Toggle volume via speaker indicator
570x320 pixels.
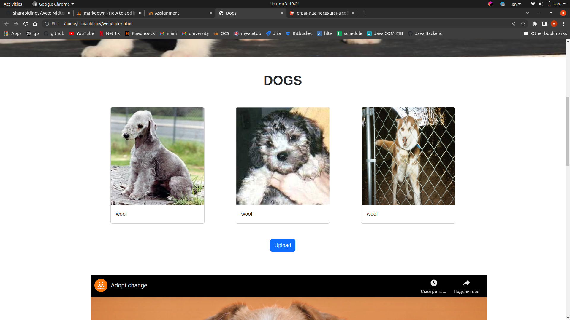(x=541, y=4)
